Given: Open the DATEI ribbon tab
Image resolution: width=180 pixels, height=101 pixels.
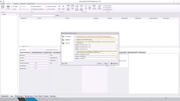Looking at the screenshot, I should point(3,4).
